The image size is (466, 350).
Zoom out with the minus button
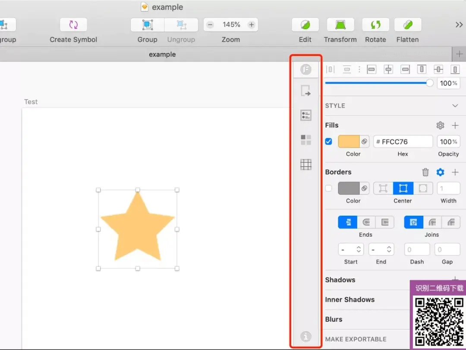tap(210, 25)
